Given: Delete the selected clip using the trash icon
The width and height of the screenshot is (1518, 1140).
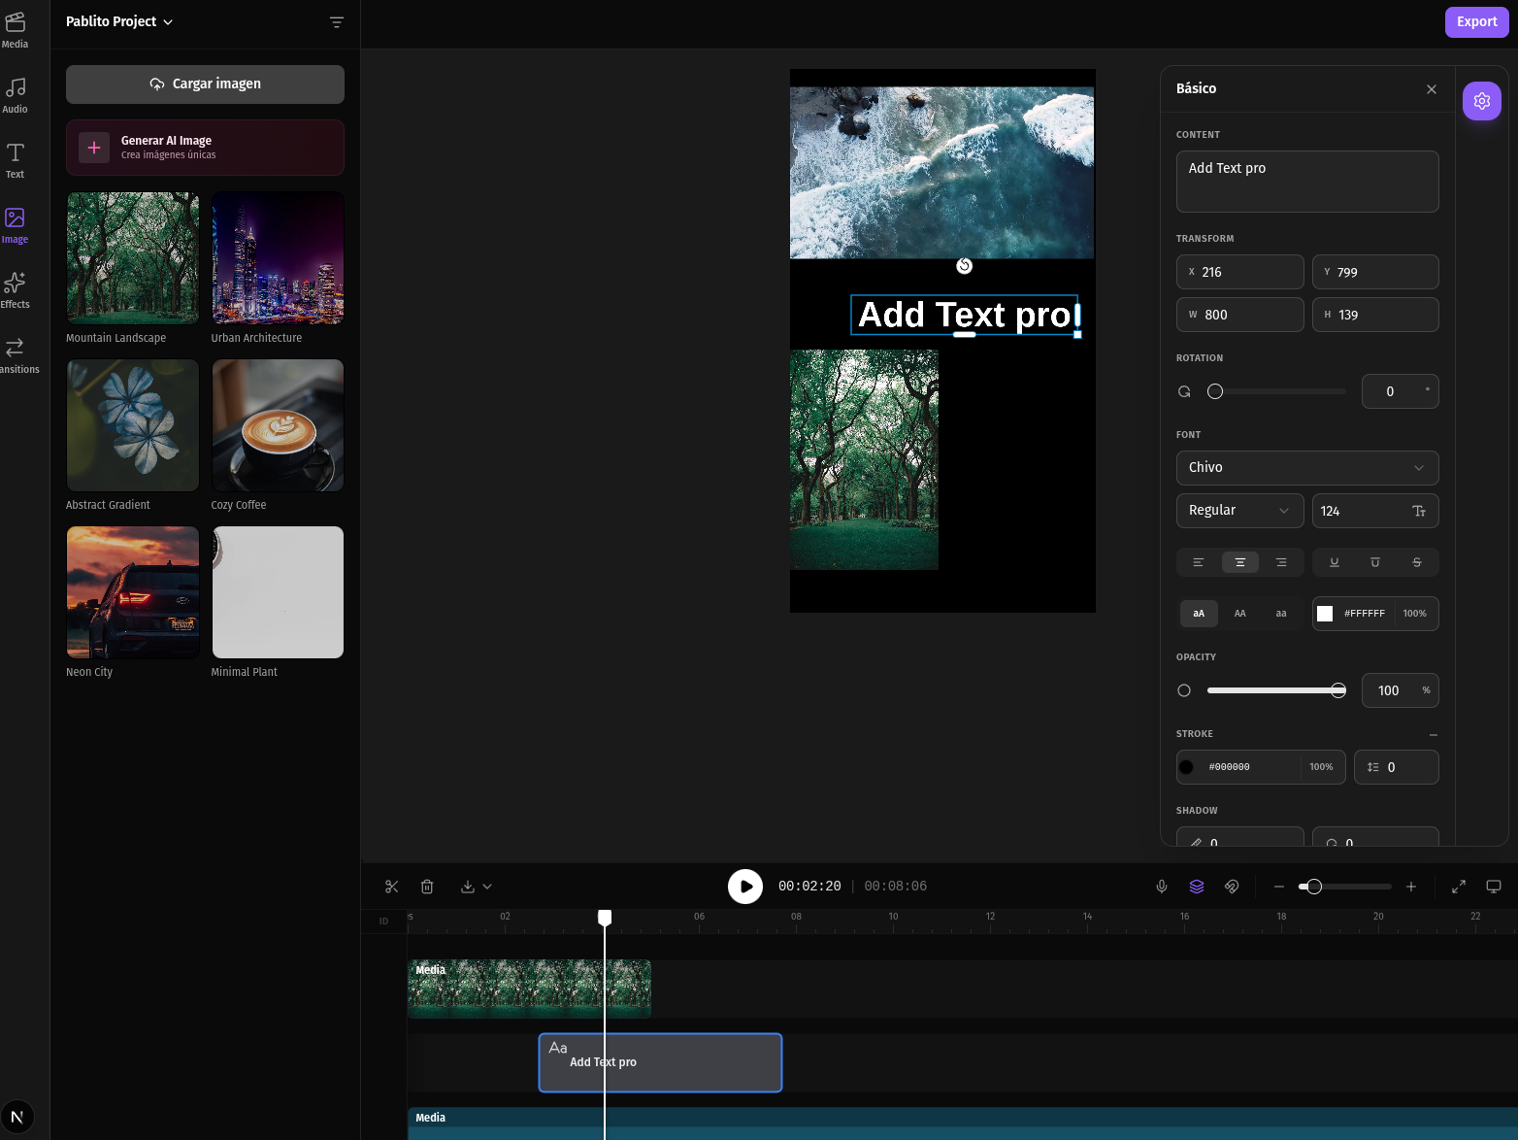Looking at the screenshot, I should click(427, 887).
